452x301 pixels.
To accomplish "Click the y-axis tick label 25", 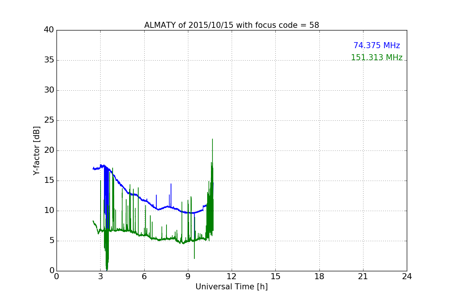I will click(49, 120).
